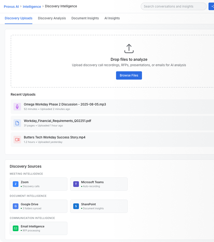This screenshot has height=242, width=214.
Task: Click the green Email Intelligence envelope icon
Action: point(16,228)
